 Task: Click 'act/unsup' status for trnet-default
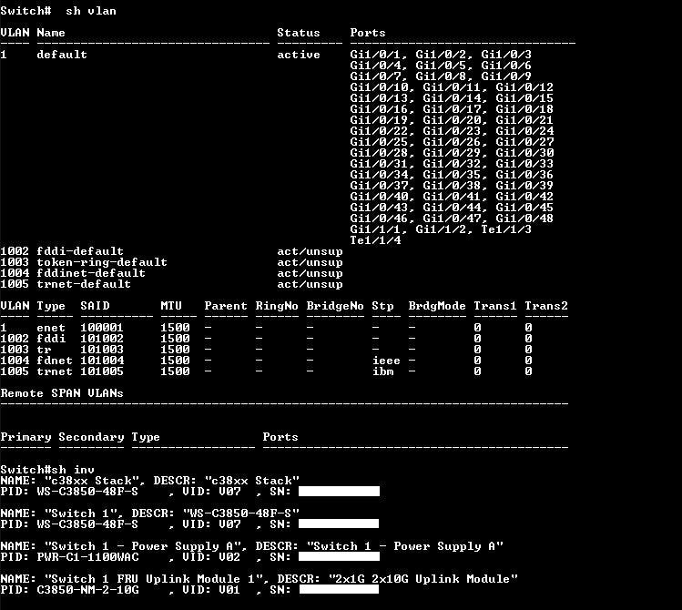click(x=310, y=284)
